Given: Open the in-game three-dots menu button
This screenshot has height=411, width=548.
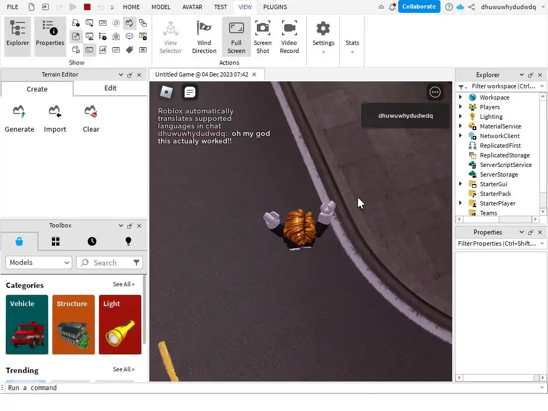Looking at the screenshot, I should 435,92.
